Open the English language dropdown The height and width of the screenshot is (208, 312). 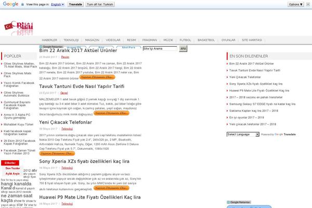[58, 4]
